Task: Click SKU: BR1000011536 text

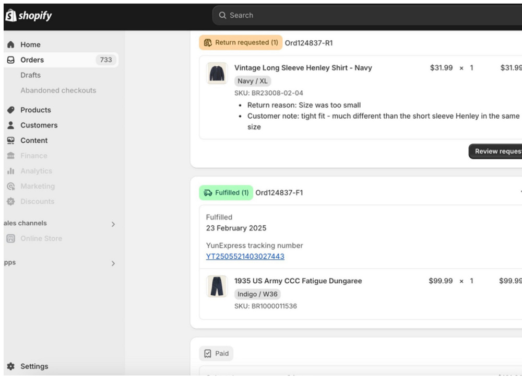Action: point(265,306)
